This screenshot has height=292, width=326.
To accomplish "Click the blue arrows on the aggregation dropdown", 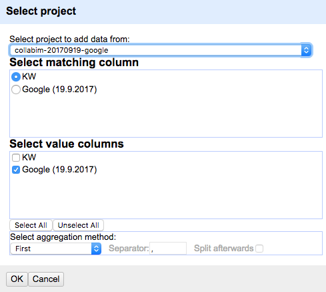I will (x=96, y=249).
